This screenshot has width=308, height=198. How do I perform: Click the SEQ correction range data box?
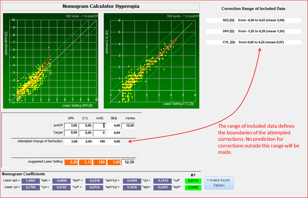click(x=253, y=20)
